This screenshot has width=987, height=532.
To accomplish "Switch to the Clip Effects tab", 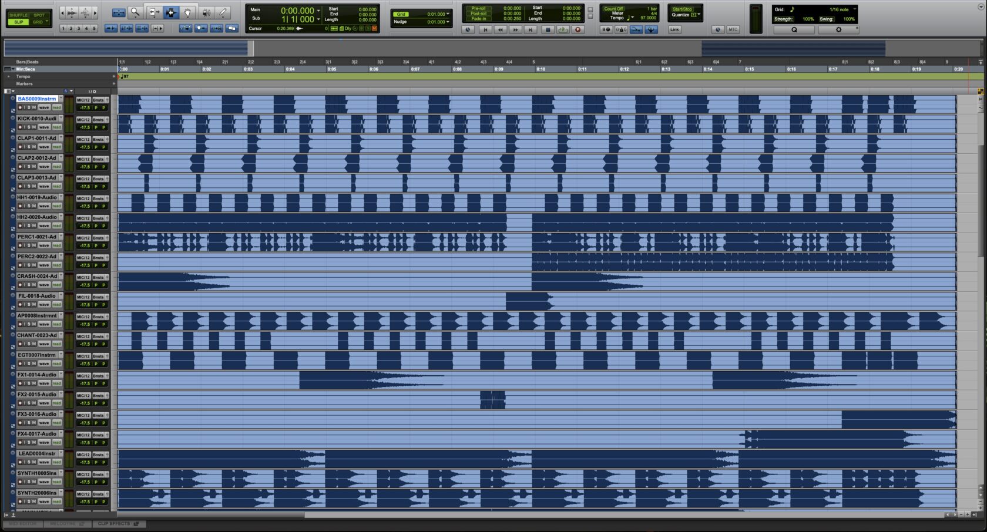I will (117, 524).
